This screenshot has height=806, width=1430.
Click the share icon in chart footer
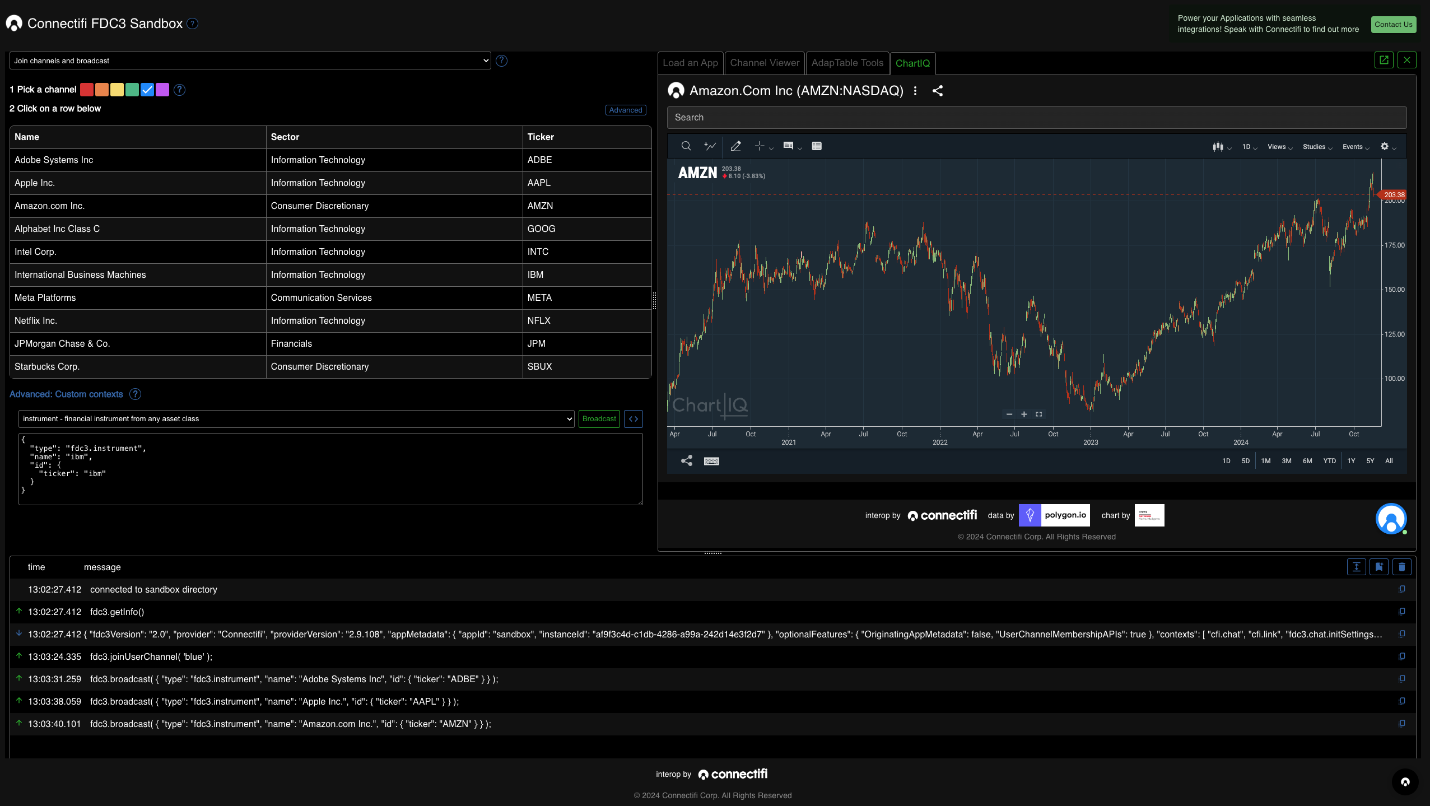point(687,461)
